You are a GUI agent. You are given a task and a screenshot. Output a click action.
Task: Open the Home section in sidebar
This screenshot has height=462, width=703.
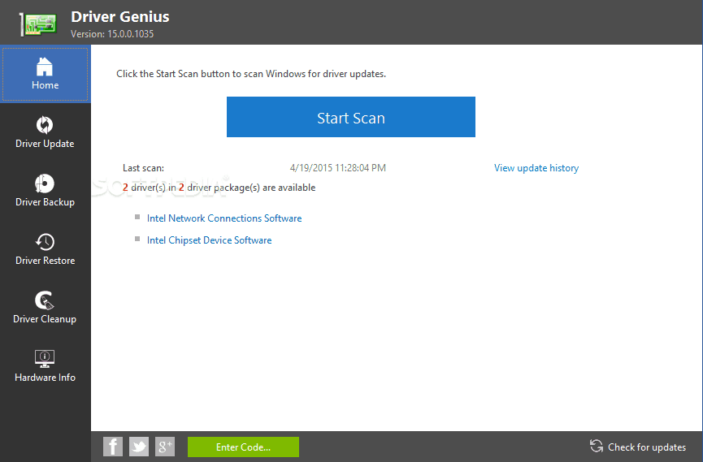coord(46,75)
